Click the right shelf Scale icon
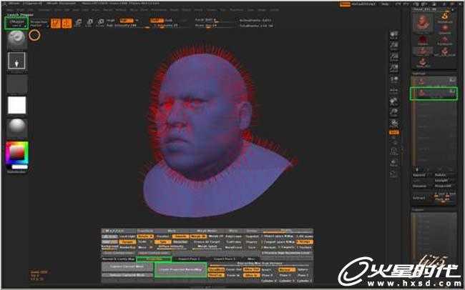Image resolution: width=465 pixels, height=290 pixels. pyautogui.click(x=394, y=113)
